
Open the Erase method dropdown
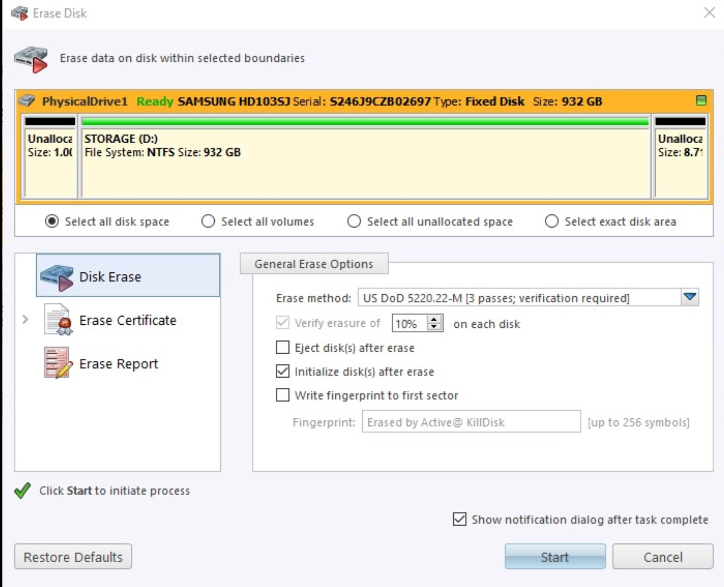pos(690,298)
